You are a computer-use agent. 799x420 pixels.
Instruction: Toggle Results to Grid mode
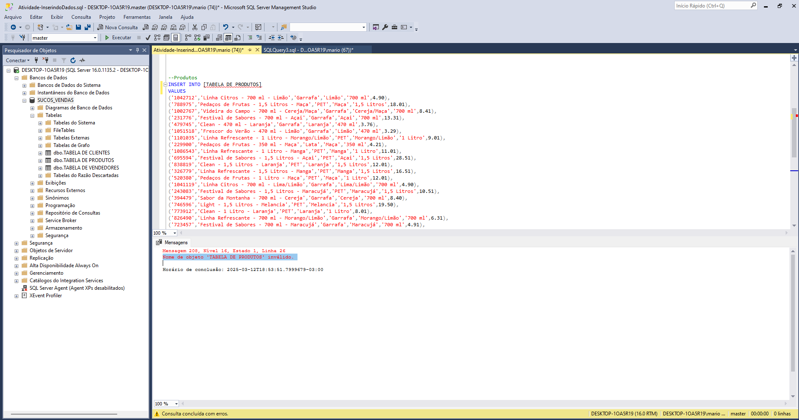click(x=228, y=38)
